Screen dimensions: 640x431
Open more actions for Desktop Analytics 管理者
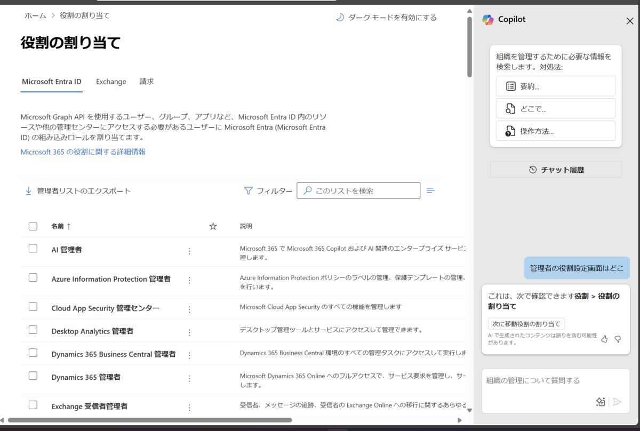point(189,332)
